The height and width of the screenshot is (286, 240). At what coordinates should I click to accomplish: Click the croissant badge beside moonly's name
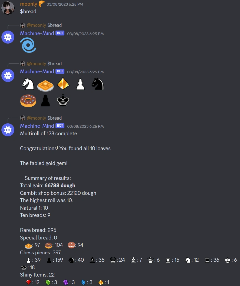[x=42, y=4]
